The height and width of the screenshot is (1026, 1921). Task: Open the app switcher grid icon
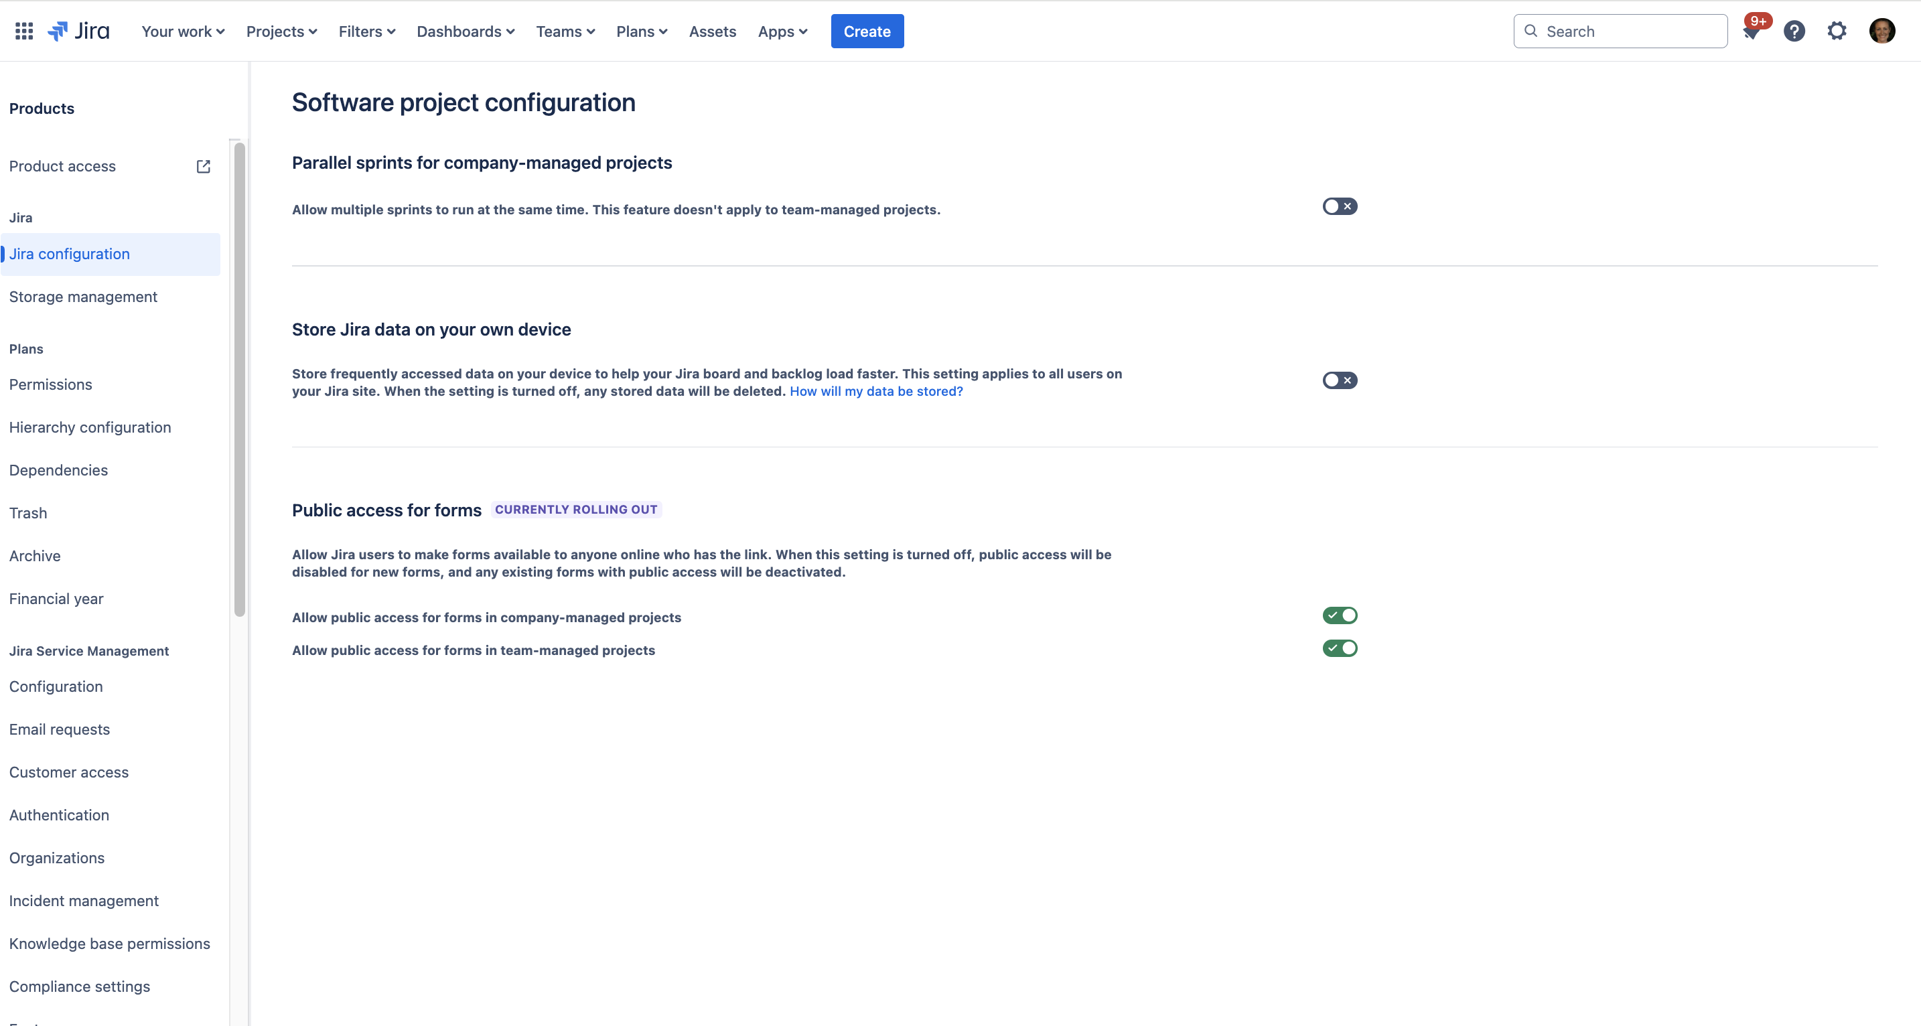[24, 31]
